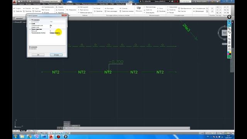Screen dimensions: 247x139
Task: Click the Зона защиты tool
Action: pos(149,12)
